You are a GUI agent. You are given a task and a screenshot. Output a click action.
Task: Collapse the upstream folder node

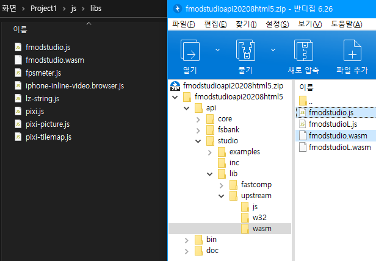coord(222,196)
